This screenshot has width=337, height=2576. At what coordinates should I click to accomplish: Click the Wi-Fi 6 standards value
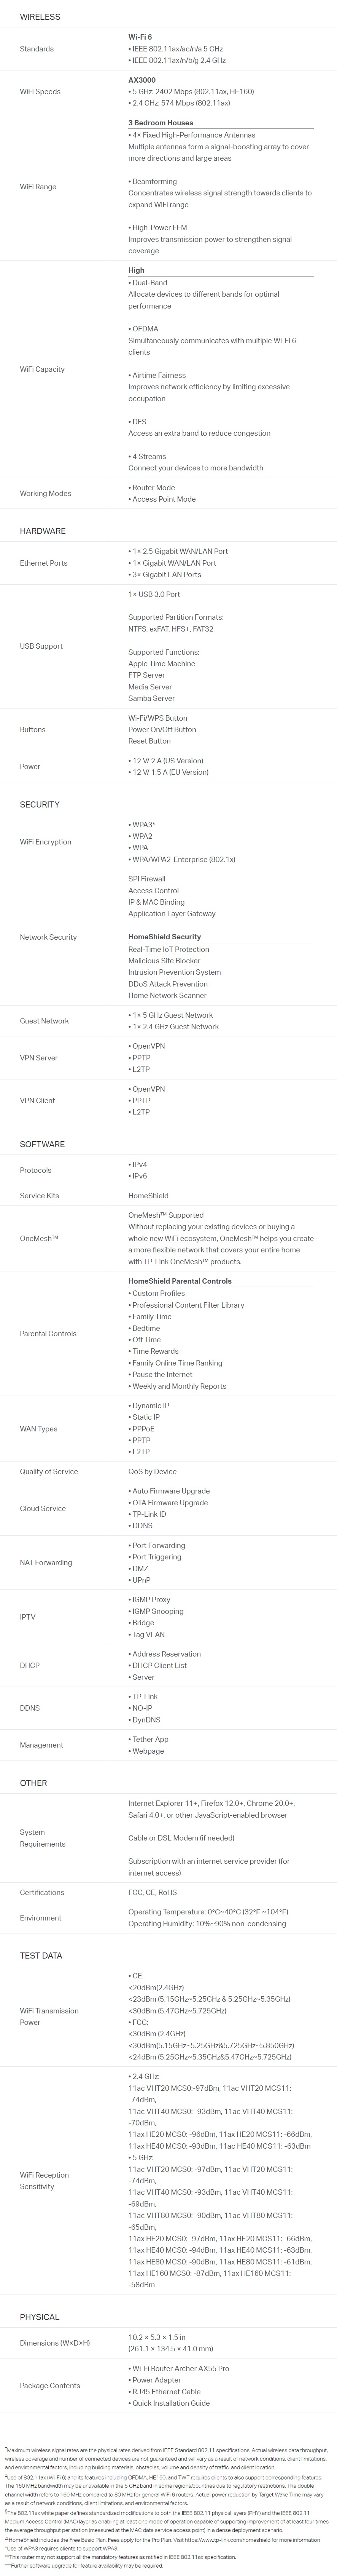click(x=140, y=37)
